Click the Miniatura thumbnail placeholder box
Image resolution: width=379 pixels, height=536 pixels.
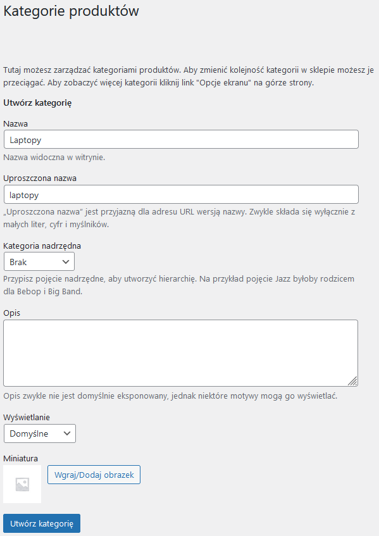pos(22,483)
